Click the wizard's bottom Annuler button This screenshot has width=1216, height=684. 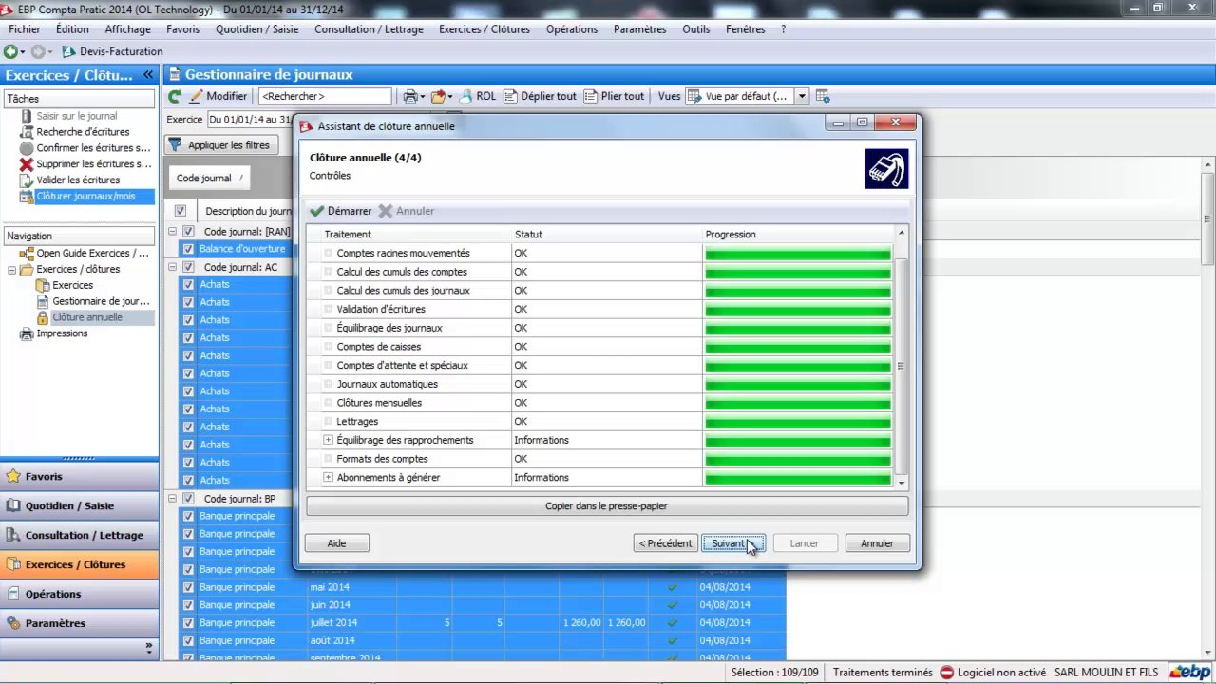click(x=877, y=543)
